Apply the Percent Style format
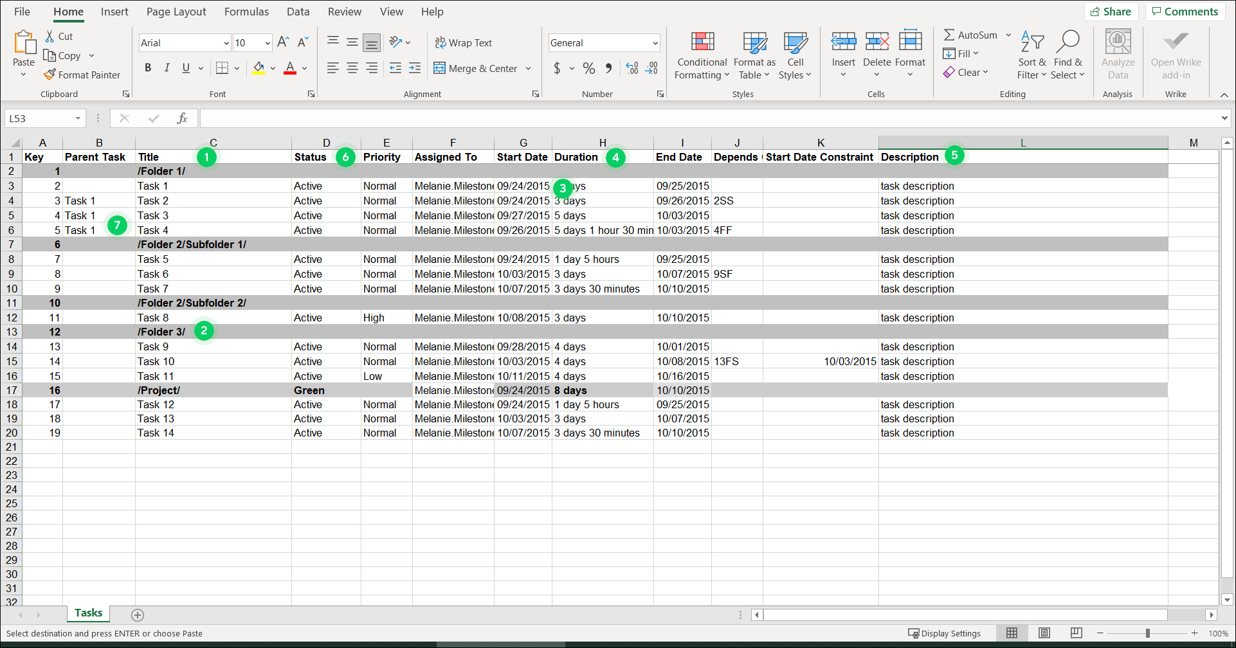1236x648 pixels. [x=588, y=68]
